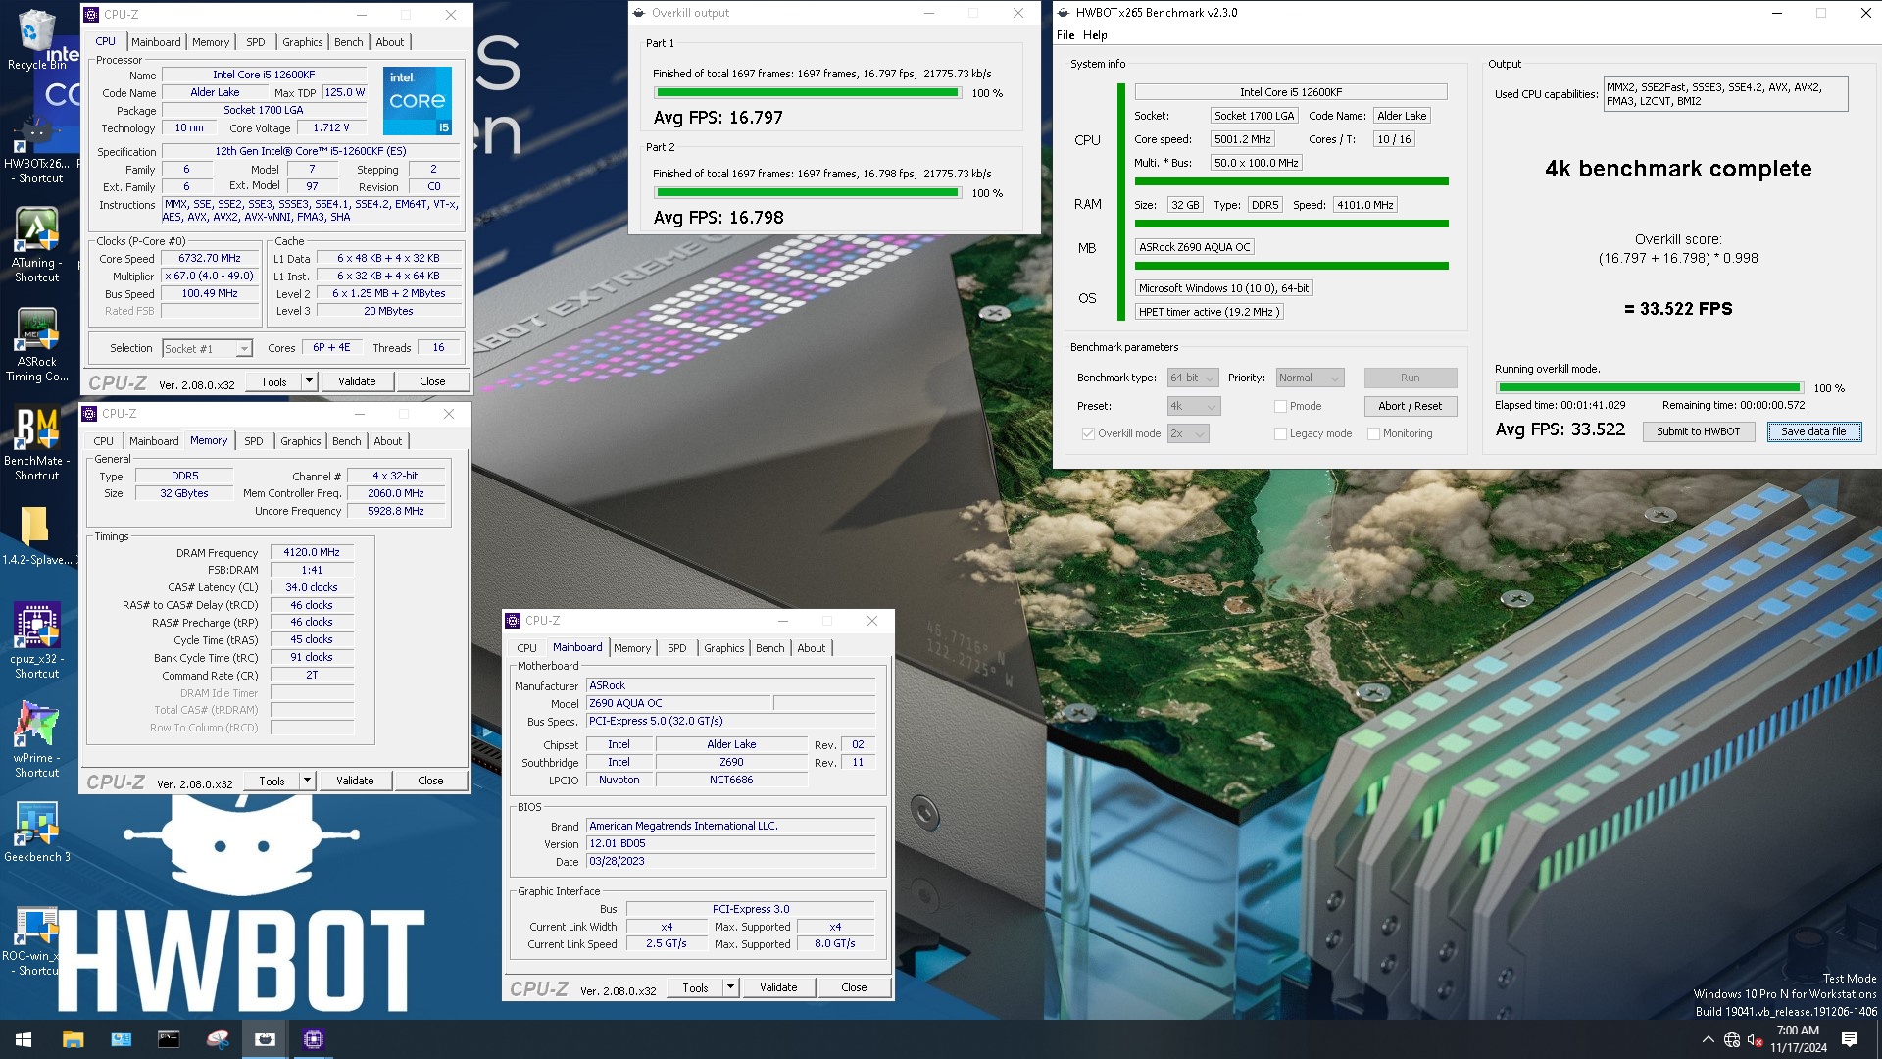
Task: Show hidden system tray icons
Action: tap(1709, 1039)
